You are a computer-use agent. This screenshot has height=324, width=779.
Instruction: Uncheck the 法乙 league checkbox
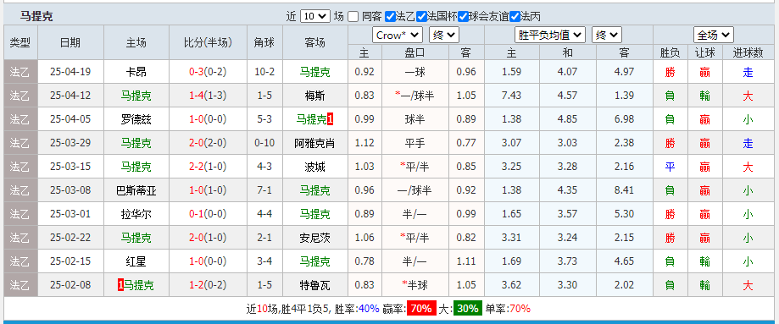[390, 16]
